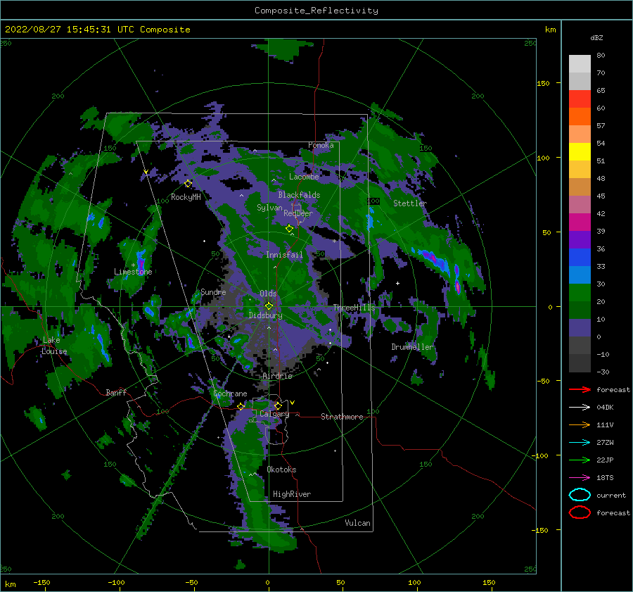Select the magenta 39-42 dBZ color band
Screen dimensions: 633x592
click(x=580, y=222)
